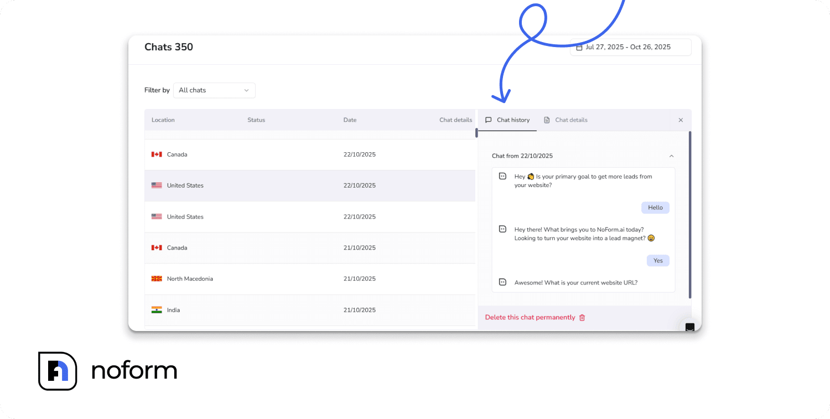Click the Location column header
The width and height of the screenshot is (830, 419).
tap(163, 120)
